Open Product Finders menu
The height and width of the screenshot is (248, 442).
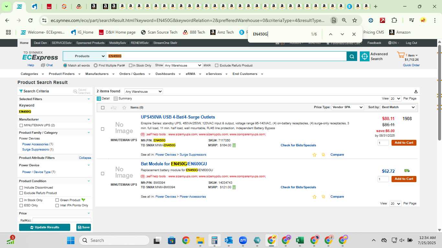pos(64,74)
